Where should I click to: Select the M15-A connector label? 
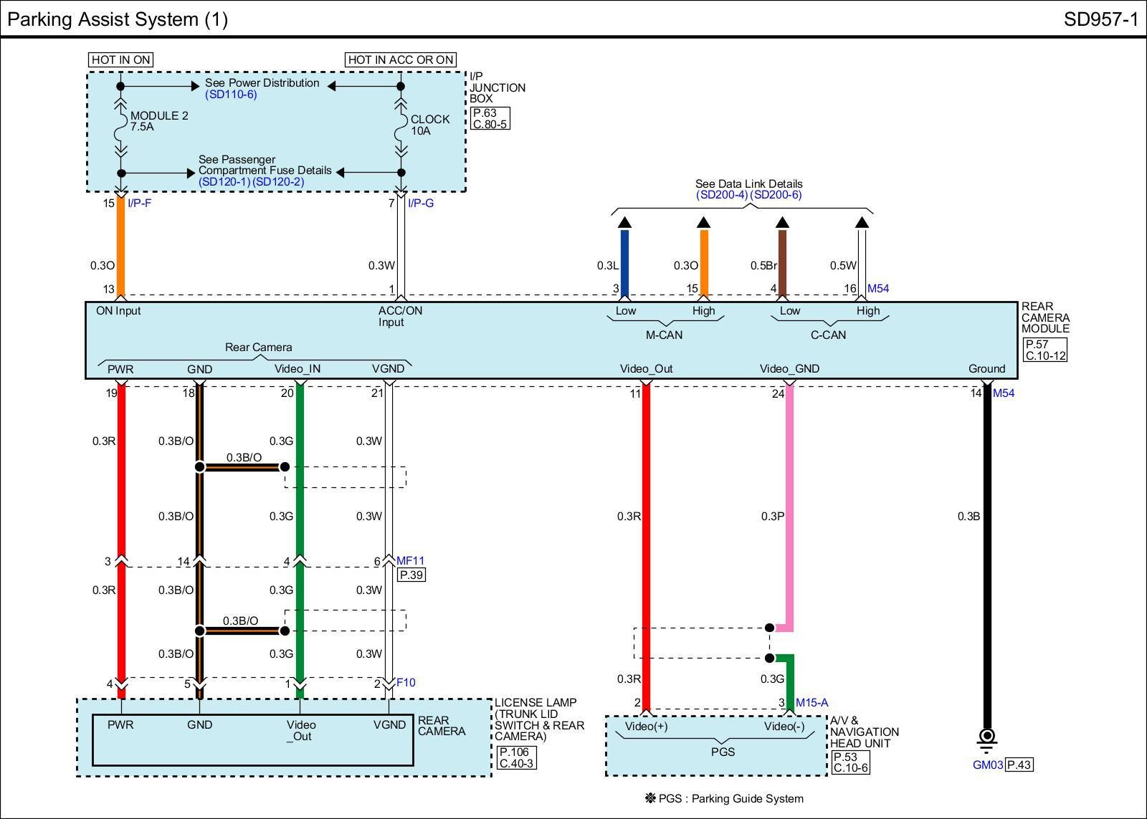pyautogui.click(x=812, y=703)
